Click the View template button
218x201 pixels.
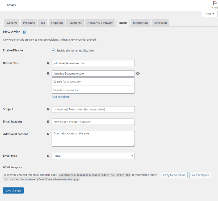[200, 175]
